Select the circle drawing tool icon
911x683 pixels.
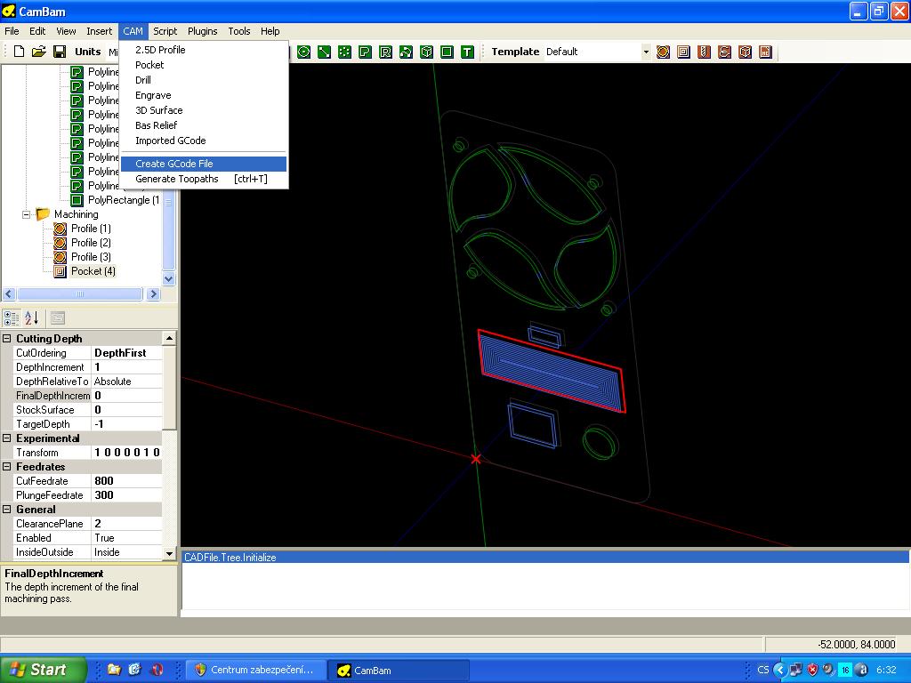point(303,52)
